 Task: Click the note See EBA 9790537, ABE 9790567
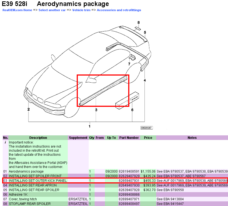coord(181,176)
